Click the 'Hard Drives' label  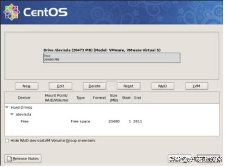(21, 107)
